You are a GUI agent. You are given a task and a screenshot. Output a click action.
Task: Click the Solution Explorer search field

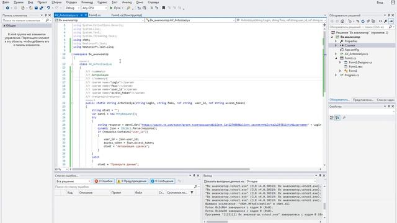coord(359,27)
